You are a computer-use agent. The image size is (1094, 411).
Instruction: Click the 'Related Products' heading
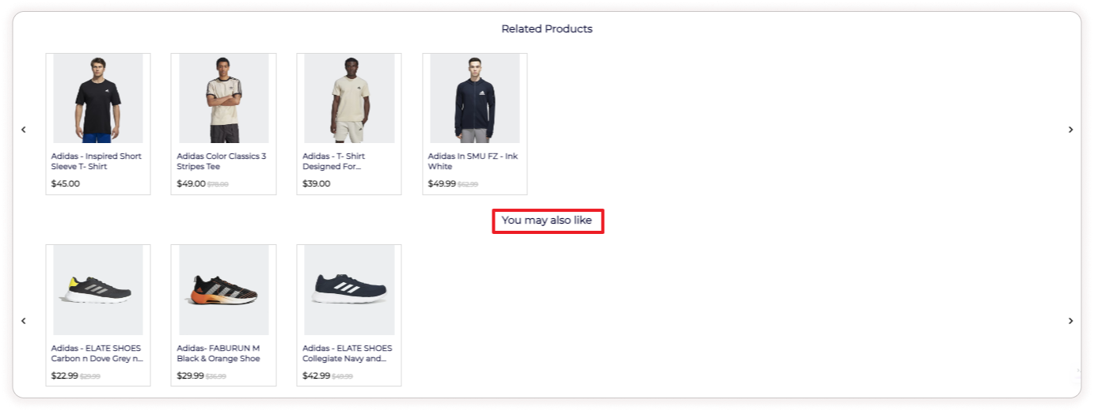pos(547,29)
